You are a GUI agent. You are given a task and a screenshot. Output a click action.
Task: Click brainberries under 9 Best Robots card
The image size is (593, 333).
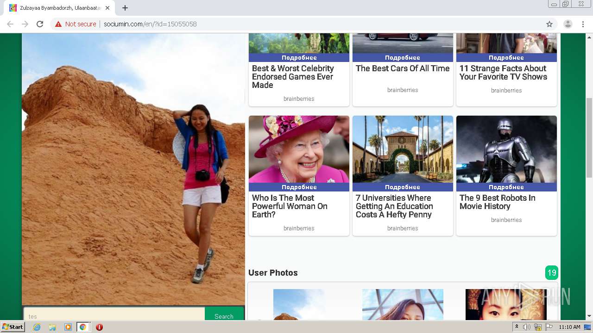tap(506, 220)
